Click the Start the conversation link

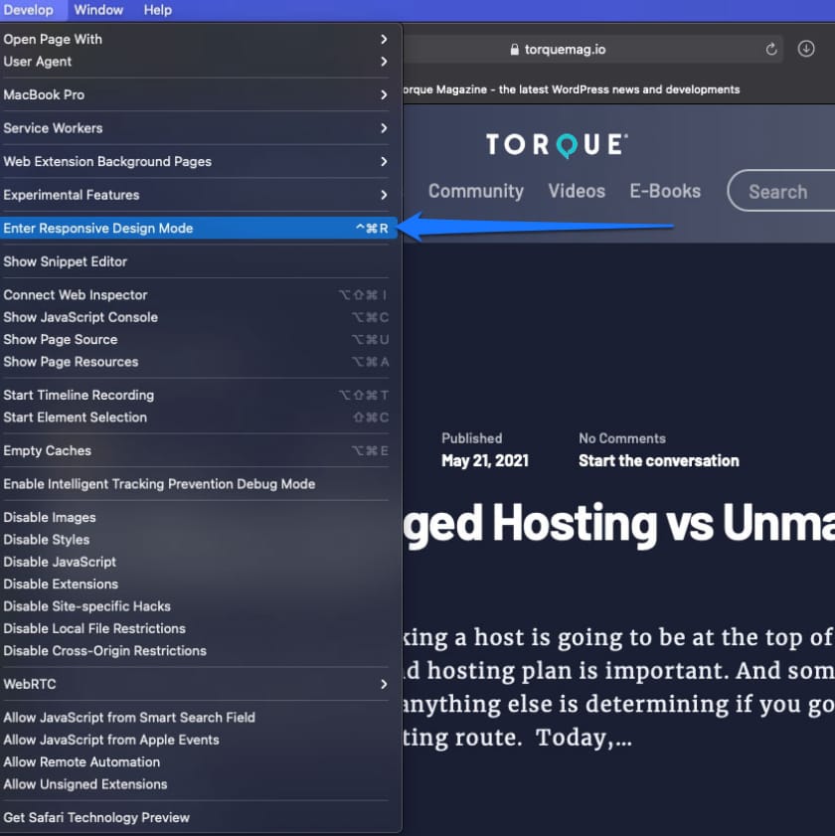pyautogui.click(x=659, y=460)
